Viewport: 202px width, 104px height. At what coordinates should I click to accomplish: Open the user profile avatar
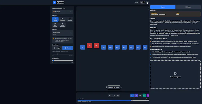[x=147, y=2]
